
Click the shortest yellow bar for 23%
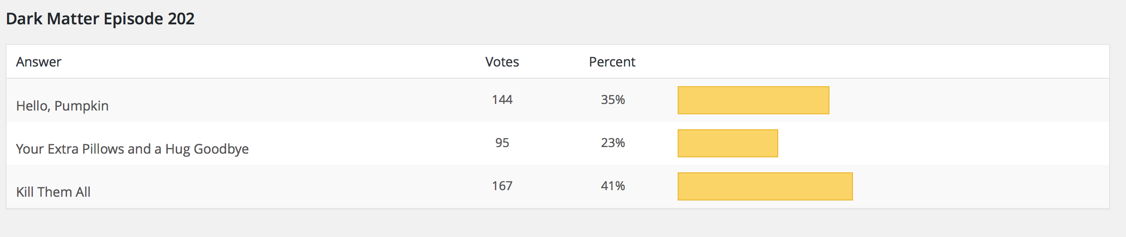click(727, 143)
